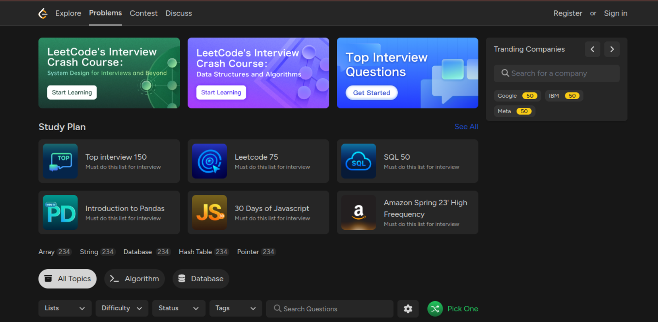Image resolution: width=658 pixels, height=322 pixels.
Task: Expand the Status dropdown
Action: coord(178,308)
